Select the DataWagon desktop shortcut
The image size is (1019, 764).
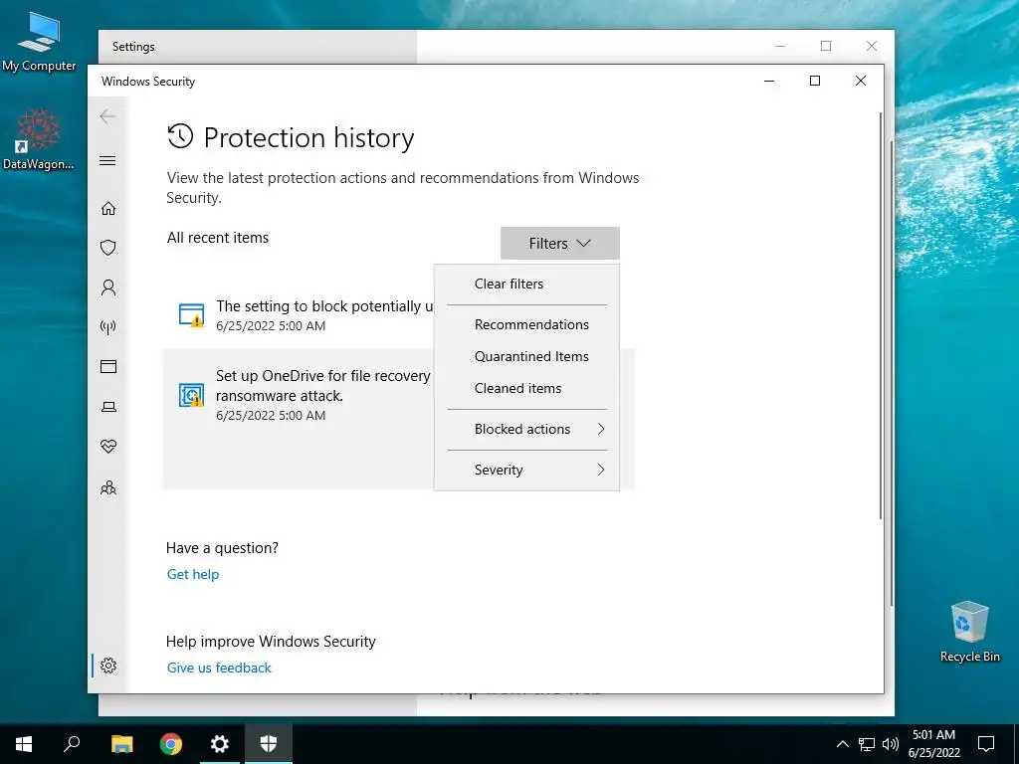coord(39,139)
